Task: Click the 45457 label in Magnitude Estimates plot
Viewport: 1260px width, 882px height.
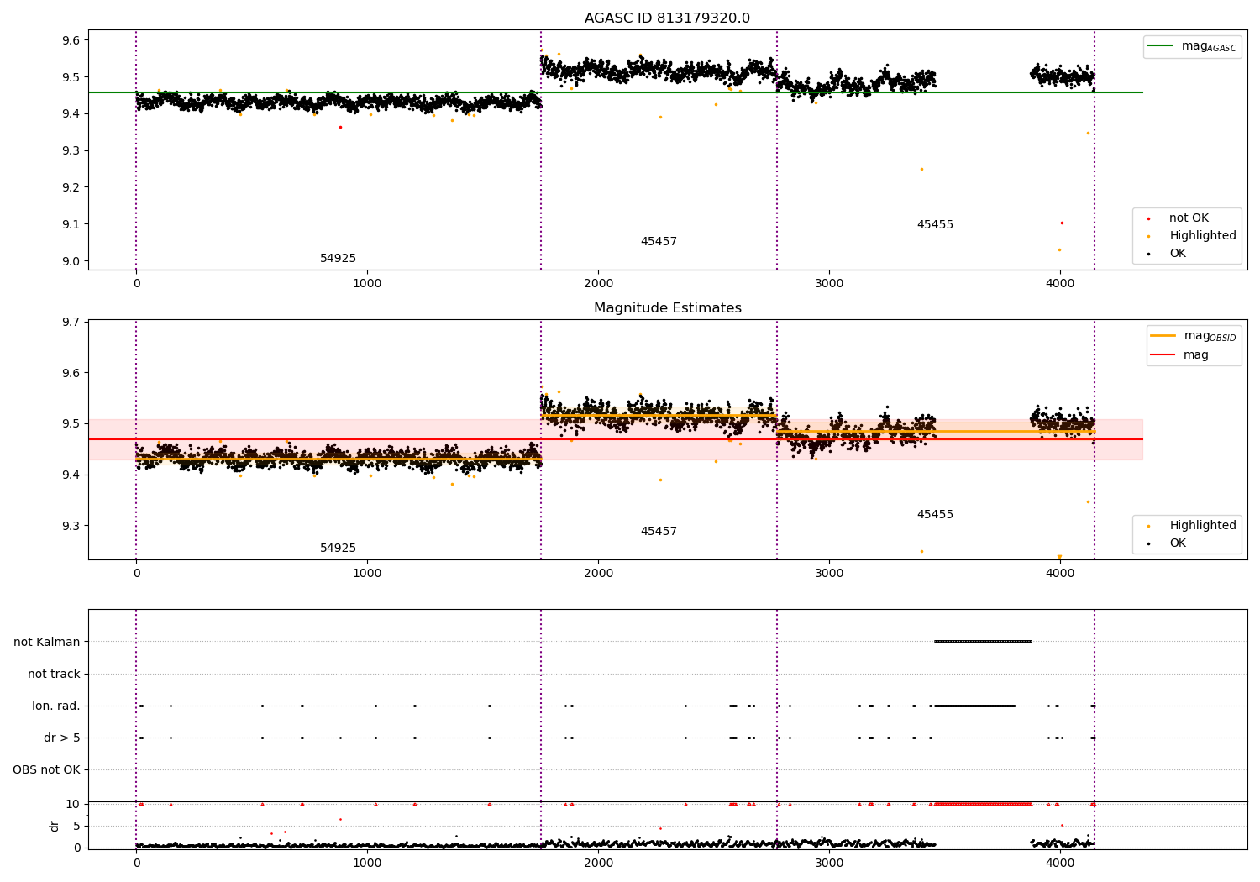Action: click(659, 532)
